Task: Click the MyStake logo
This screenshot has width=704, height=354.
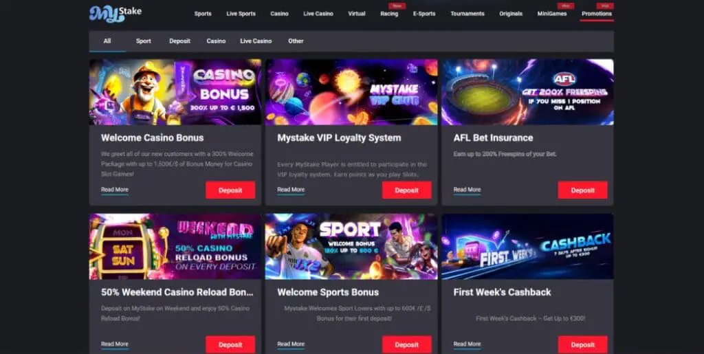Action: pyautogui.click(x=115, y=14)
